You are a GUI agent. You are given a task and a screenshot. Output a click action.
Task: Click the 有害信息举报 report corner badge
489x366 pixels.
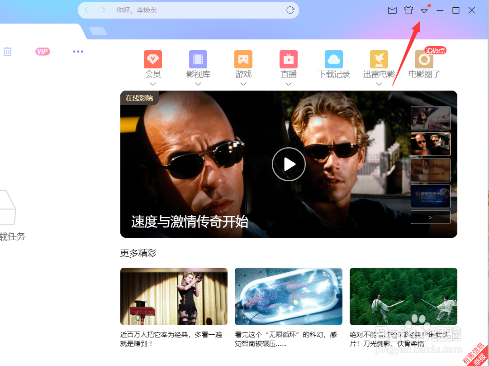[x=476, y=355]
